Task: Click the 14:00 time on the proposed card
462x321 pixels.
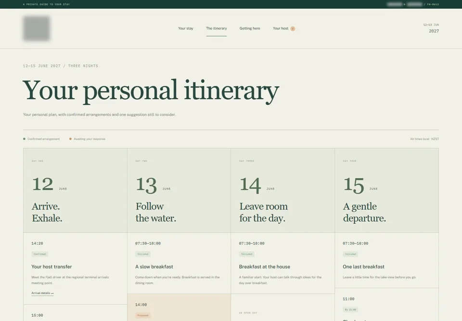Action: click(x=141, y=305)
